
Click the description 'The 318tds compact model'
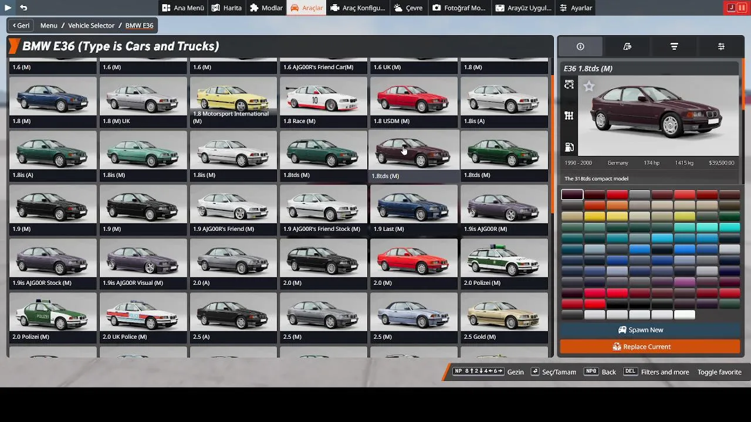click(x=596, y=179)
